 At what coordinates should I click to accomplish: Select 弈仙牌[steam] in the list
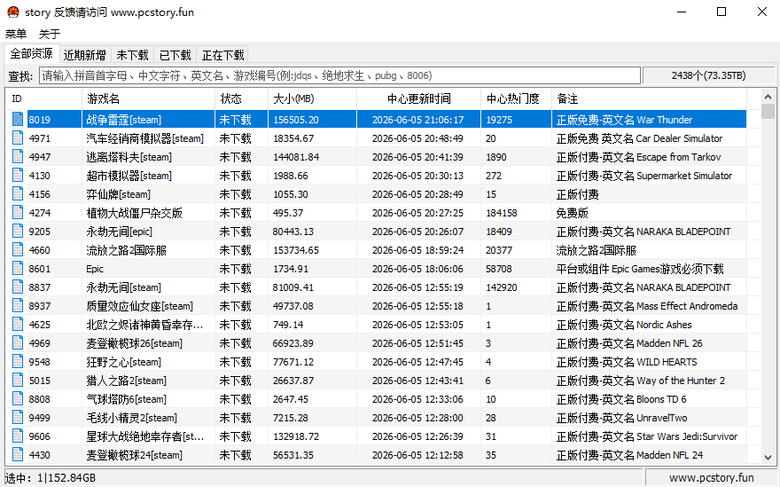(118, 194)
